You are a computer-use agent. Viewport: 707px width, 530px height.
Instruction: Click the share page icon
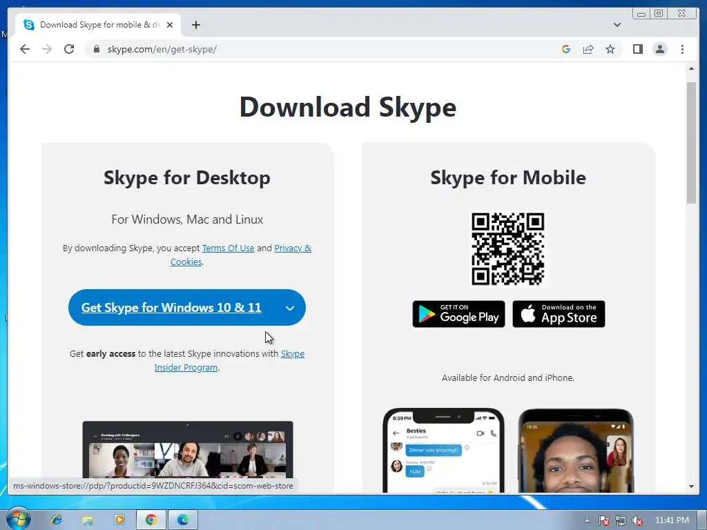click(x=588, y=49)
